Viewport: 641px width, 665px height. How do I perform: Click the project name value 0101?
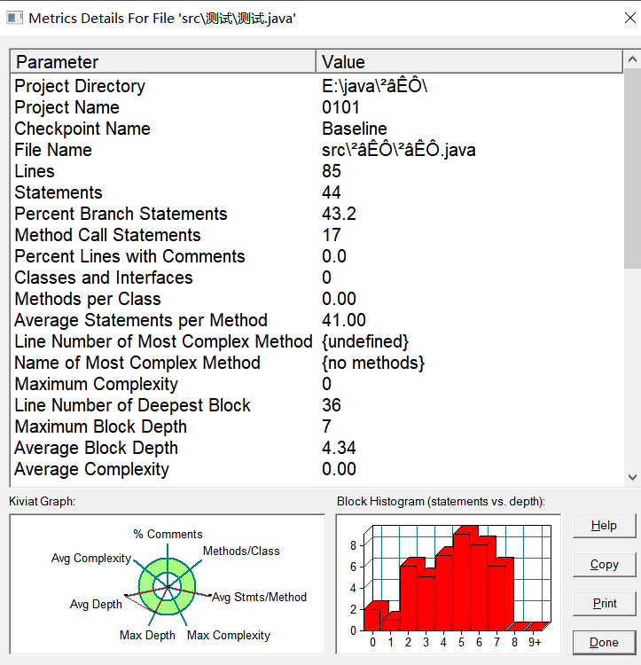point(340,107)
